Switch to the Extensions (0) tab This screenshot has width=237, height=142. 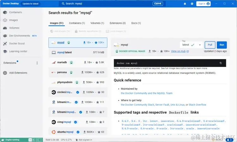pos(118,23)
